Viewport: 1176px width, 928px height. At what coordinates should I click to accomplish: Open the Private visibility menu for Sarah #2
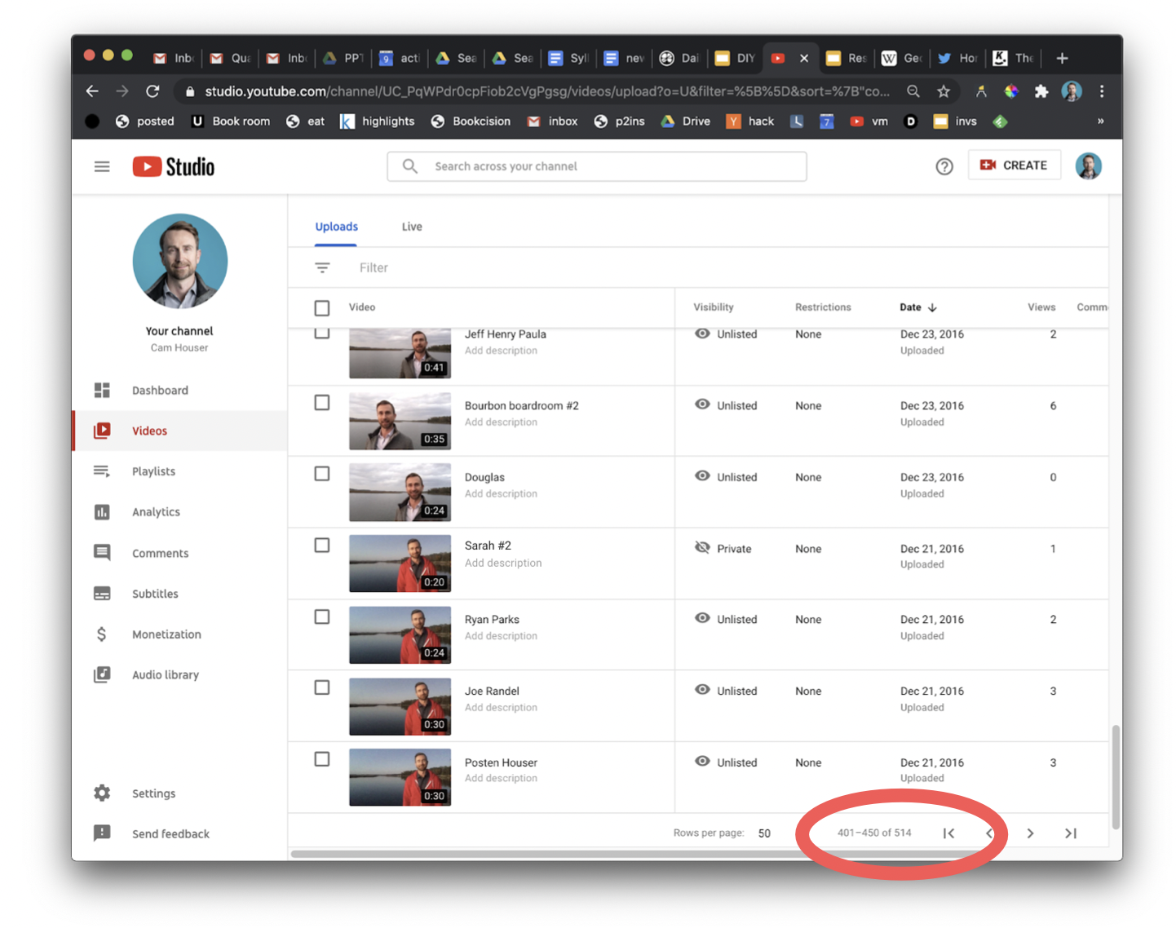pos(723,548)
